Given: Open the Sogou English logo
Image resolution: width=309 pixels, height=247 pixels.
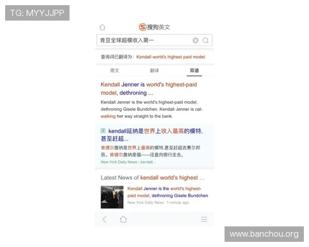Looking at the screenshot, I should coord(154,27).
